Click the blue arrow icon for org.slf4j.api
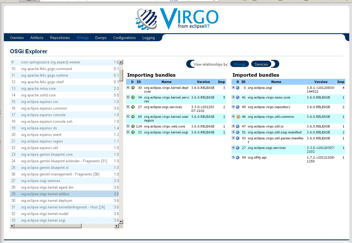Viewport: 352px width, 243px height. pos(238,157)
